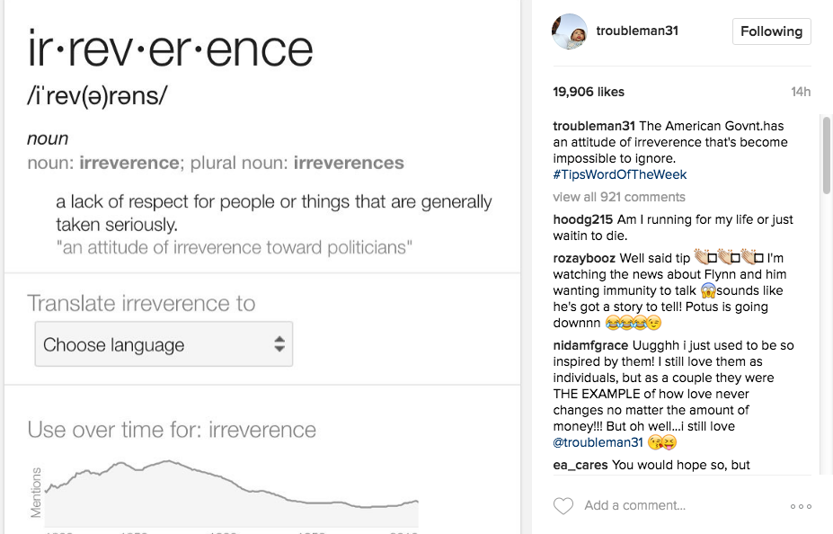Open nidamfgrace's profile link
The height and width of the screenshot is (534, 833).
click(591, 346)
